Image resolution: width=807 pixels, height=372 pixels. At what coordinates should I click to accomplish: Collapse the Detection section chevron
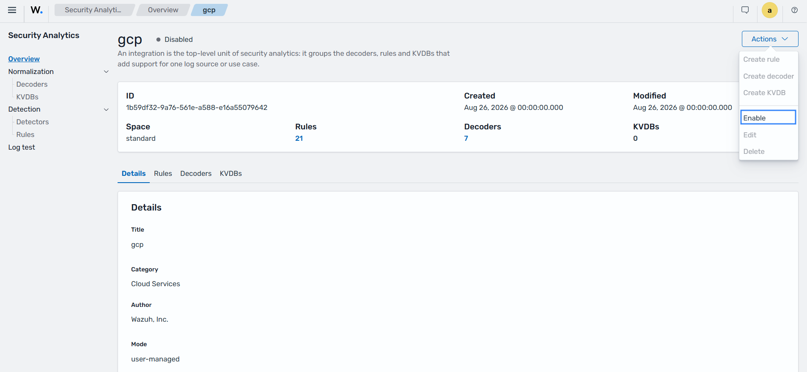[x=106, y=109]
